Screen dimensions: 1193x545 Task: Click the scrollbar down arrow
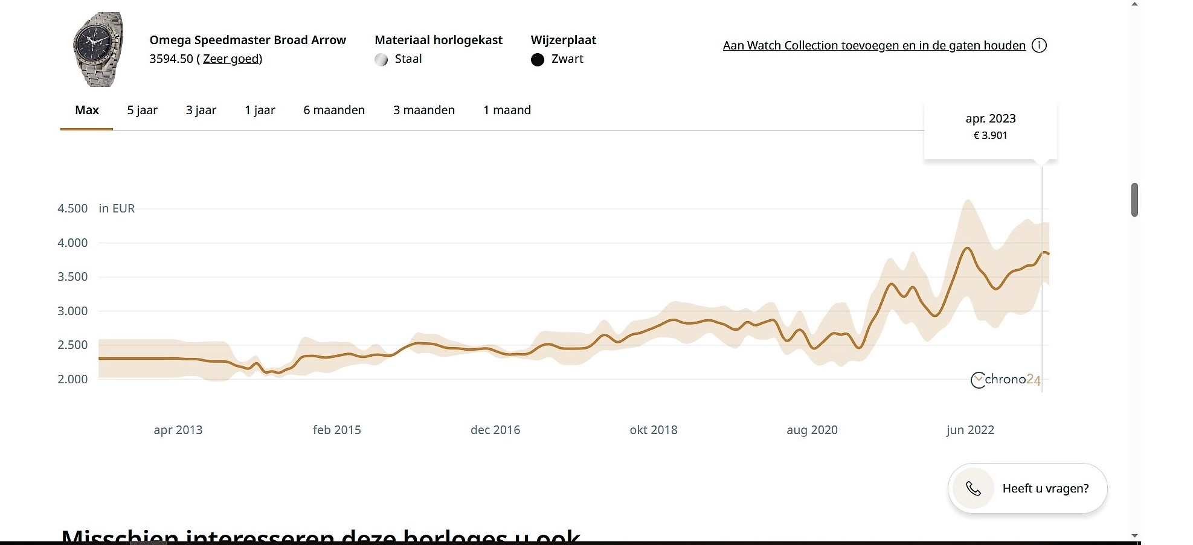click(1134, 535)
